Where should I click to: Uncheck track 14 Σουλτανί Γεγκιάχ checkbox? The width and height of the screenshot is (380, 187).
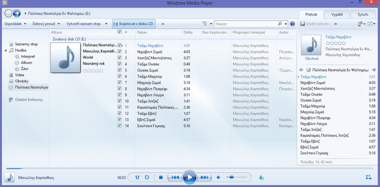click(x=119, y=126)
